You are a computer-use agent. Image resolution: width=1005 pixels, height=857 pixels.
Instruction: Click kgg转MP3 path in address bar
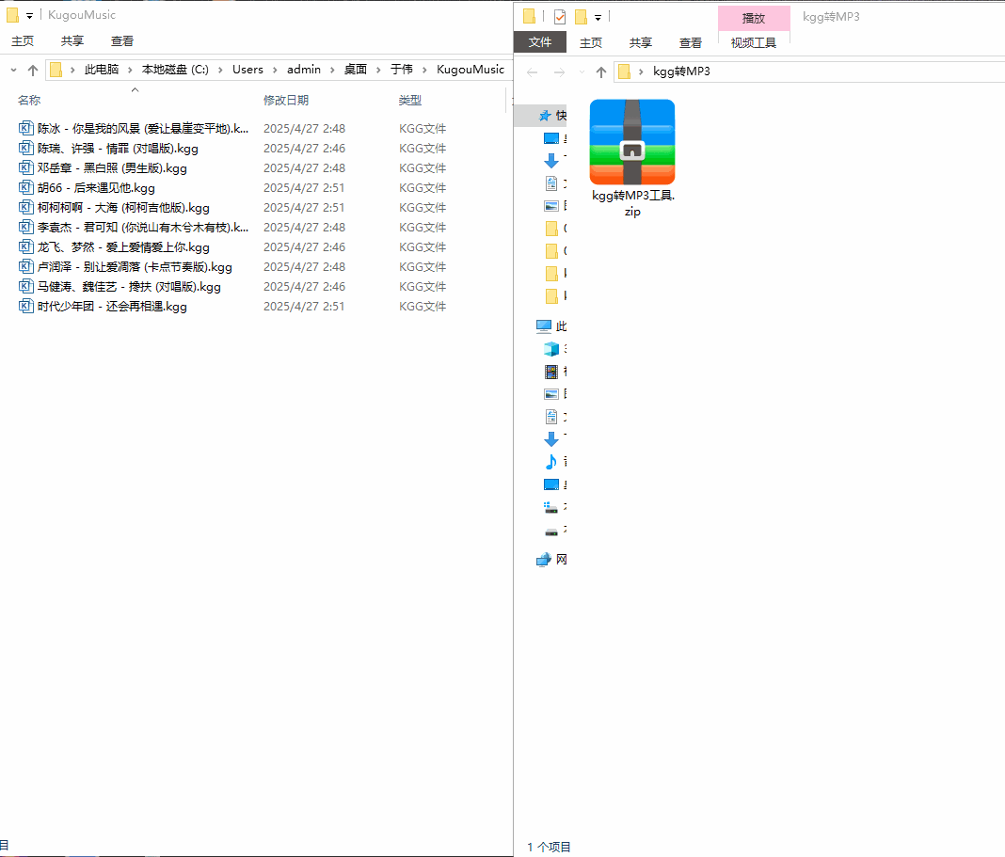point(681,71)
